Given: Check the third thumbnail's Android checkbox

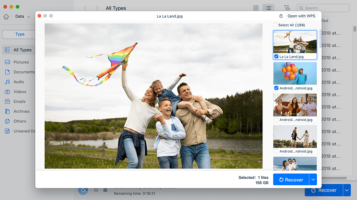Looking at the screenshot, I should 276,120.
